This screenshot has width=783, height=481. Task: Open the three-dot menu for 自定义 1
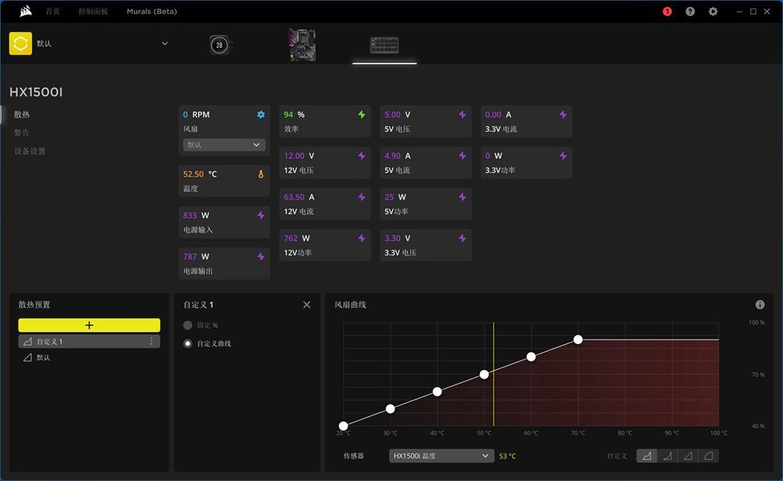click(x=151, y=341)
